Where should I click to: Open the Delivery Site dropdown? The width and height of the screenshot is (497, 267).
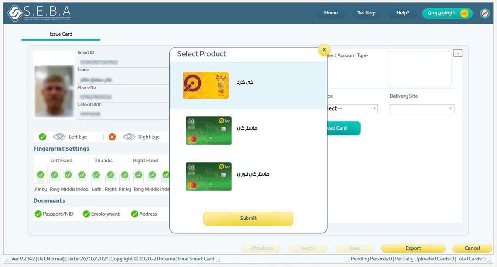point(422,108)
